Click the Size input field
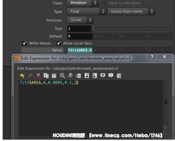This screenshot has height=141, width=175. pos(80,29)
